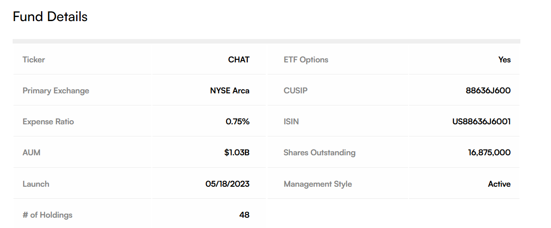Click the 16,875,000 shares value
This screenshot has height=228, width=551.
click(489, 153)
